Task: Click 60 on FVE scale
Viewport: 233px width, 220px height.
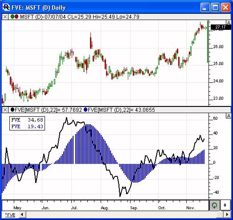Action: point(215,118)
